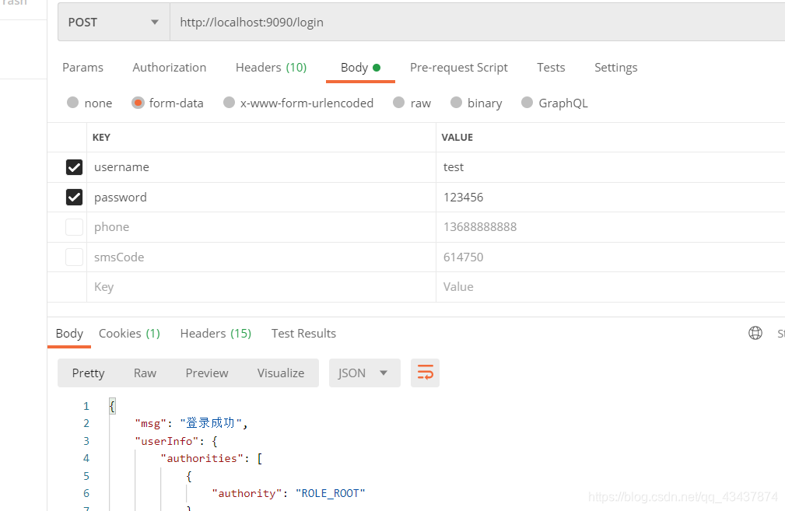Switch to the Tests tab

coord(551,68)
